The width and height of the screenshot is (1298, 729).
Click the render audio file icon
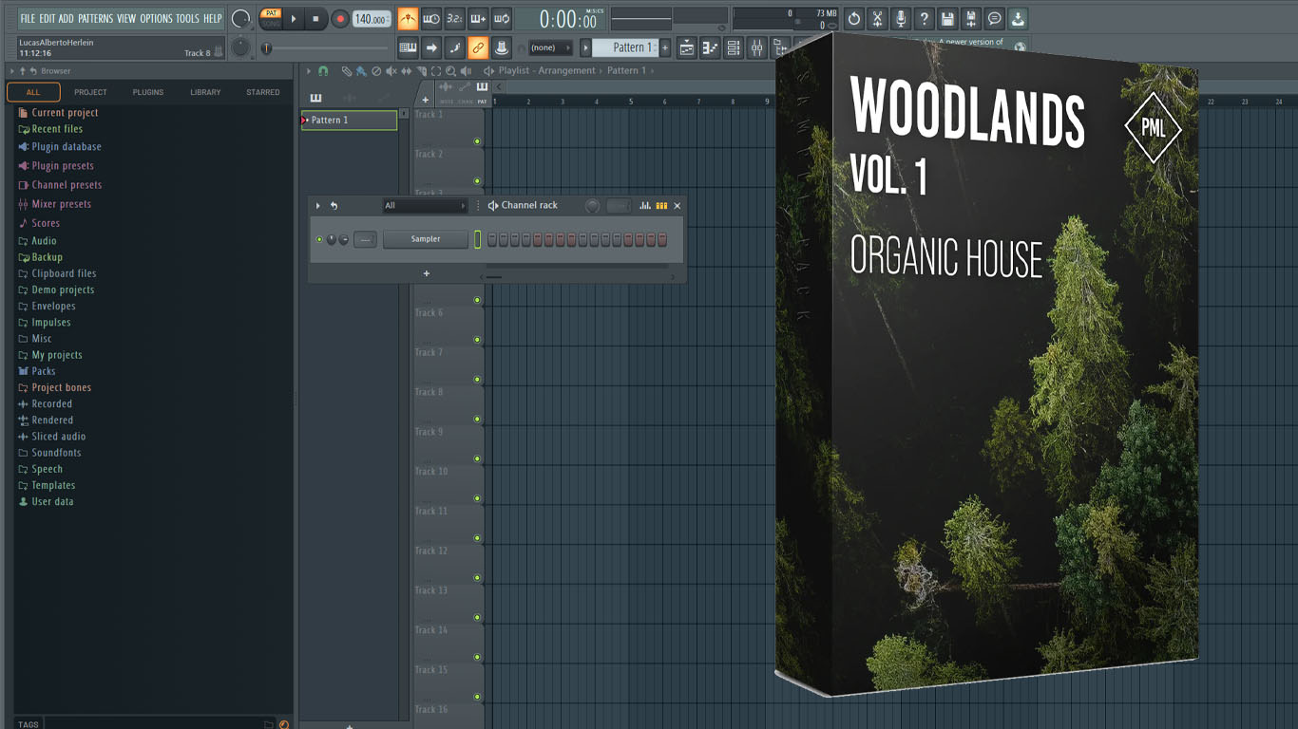coord(970,19)
